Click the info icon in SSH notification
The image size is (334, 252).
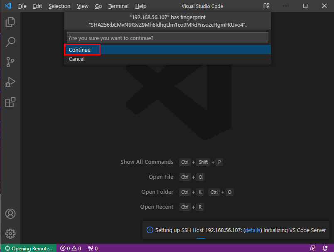[x=150, y=230]
